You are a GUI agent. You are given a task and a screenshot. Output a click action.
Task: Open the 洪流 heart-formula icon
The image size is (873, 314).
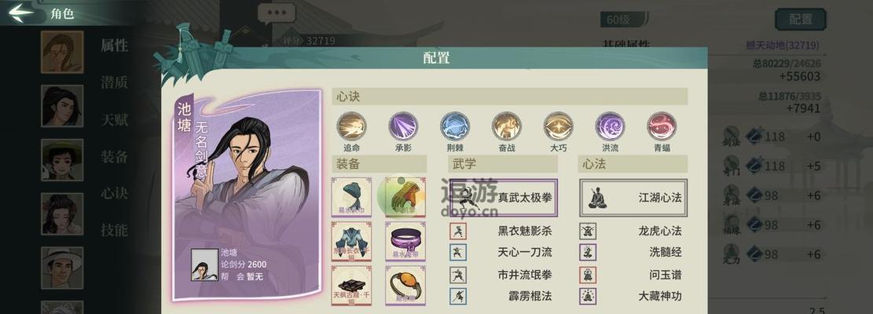tap(611, 126)
